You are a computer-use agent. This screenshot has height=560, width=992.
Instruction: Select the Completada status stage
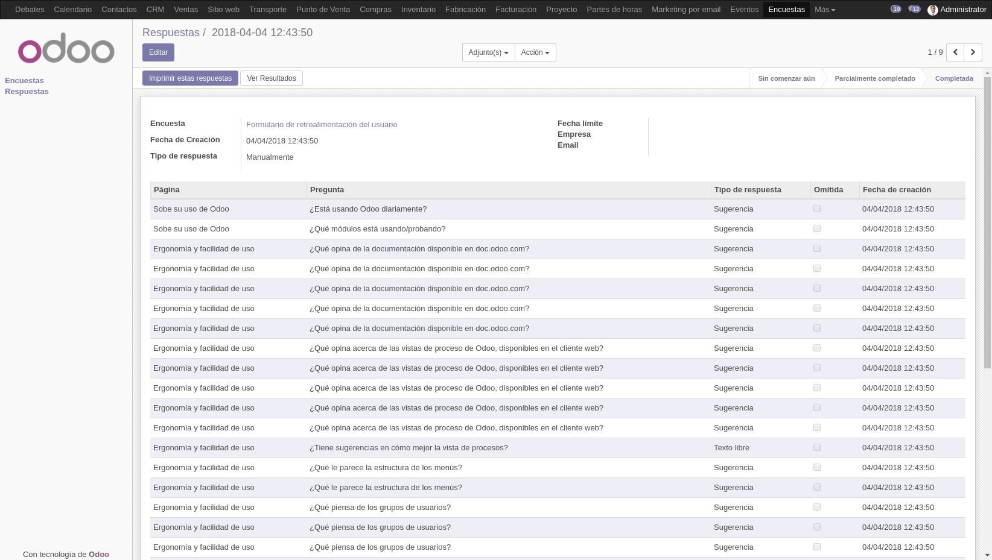(x=953, y=78)
